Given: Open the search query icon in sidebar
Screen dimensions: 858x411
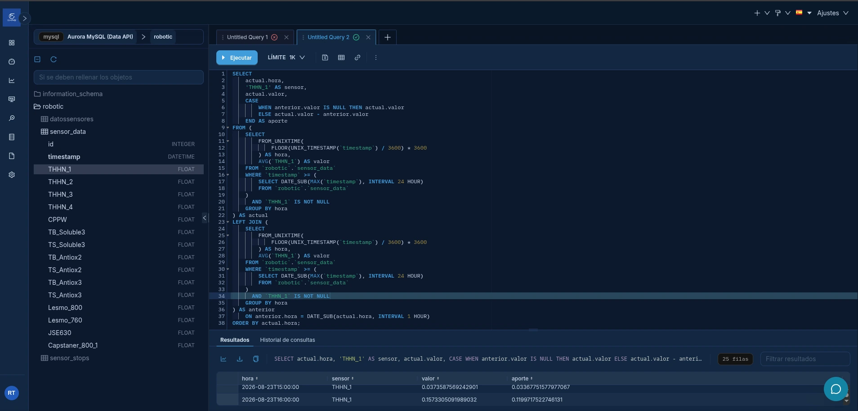Looking at the screenshot, I should pyautogui.click(x=12, y=118).
